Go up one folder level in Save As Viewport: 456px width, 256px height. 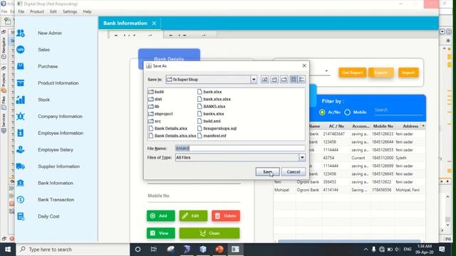(264, 79)
